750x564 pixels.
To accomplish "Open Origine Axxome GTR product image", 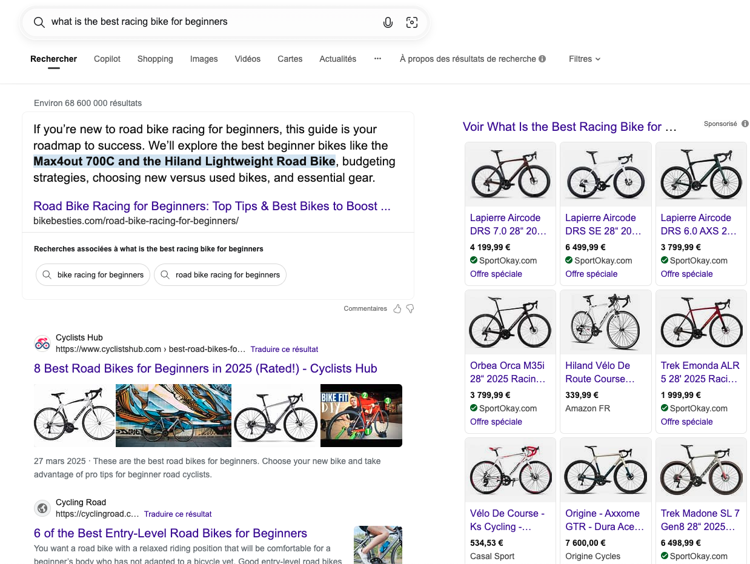I will (605, 471).
